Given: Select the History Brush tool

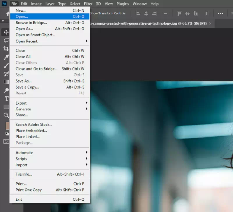Looking at the screenshot, I should coord(6,74).
